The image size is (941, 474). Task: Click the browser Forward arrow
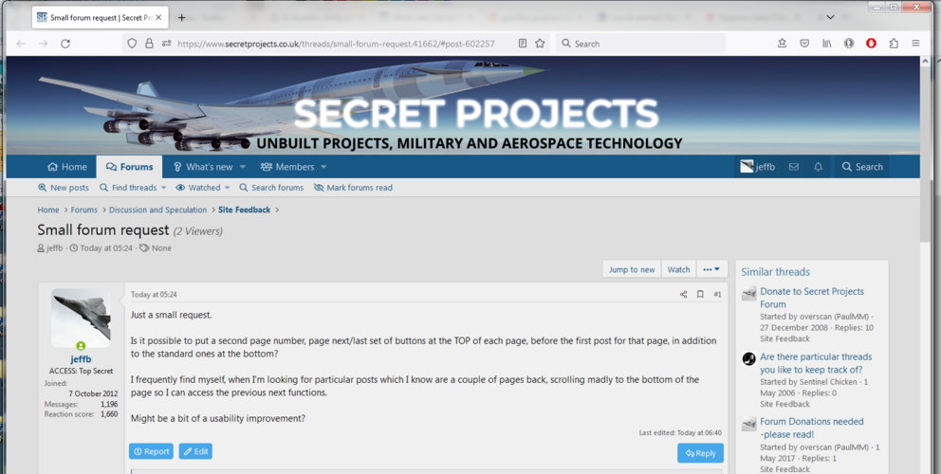pos(44,44)
